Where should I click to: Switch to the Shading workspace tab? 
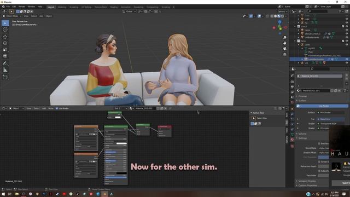click(114, 7)
